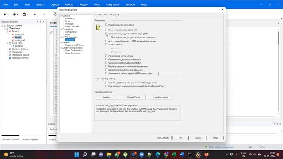Enable Replace passwords with masked parameters
Screen dimensions: 283x159
tap(106, 66)
